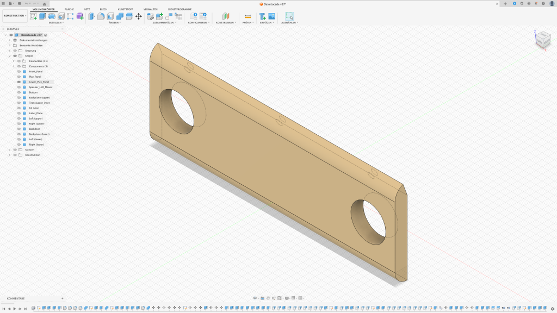Select the Revolve tool icon
Viewport: 557px width, 313px height.
(52, 16)
